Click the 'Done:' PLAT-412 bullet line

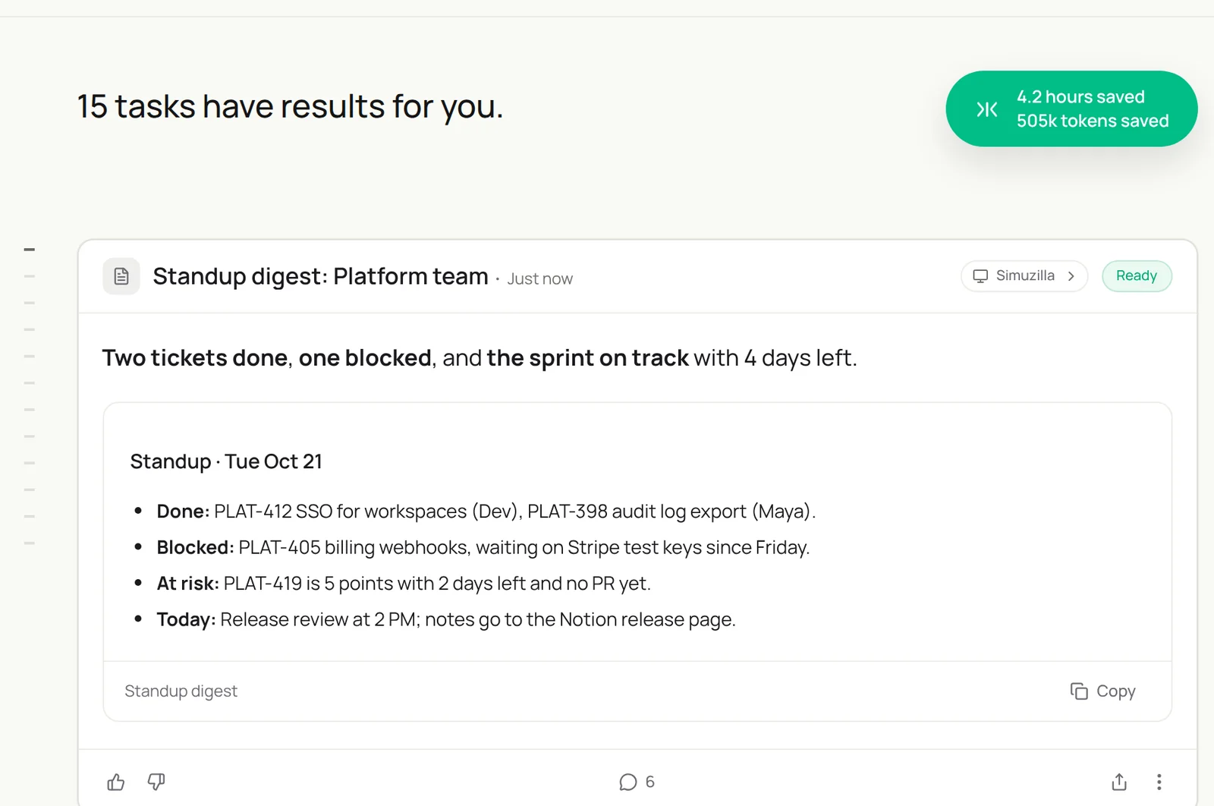(x=486, y=512)
